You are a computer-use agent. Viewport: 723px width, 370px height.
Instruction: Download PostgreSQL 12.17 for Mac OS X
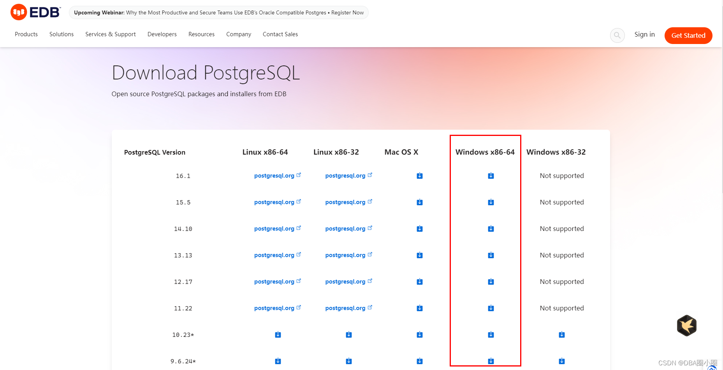click(420, 282)
